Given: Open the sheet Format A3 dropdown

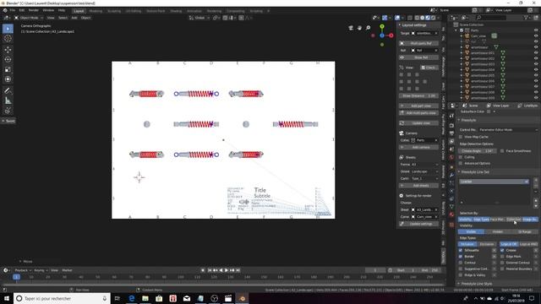Looking at the screenshot, I should pos(424,165).
